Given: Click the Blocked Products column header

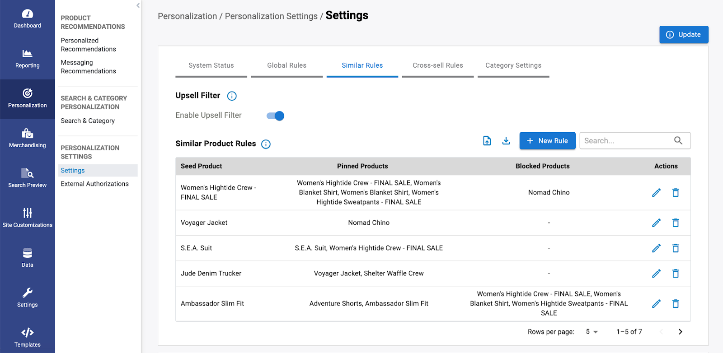Looking at the screenshot, I should tap(543, 166).
